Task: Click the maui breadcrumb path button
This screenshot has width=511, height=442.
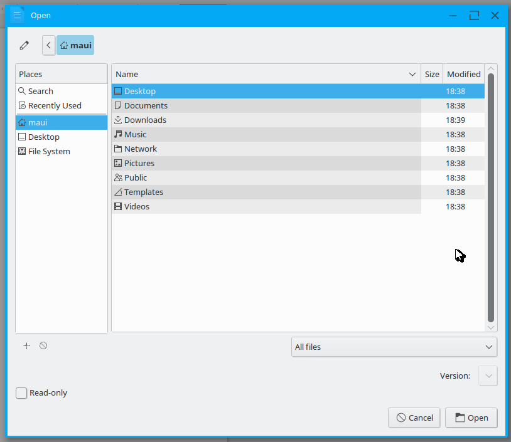Action: click(x=75, y=45)
